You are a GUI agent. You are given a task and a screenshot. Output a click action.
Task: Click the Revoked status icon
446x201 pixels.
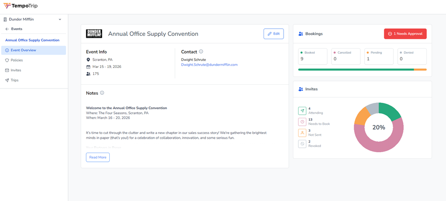pos(302,144)
